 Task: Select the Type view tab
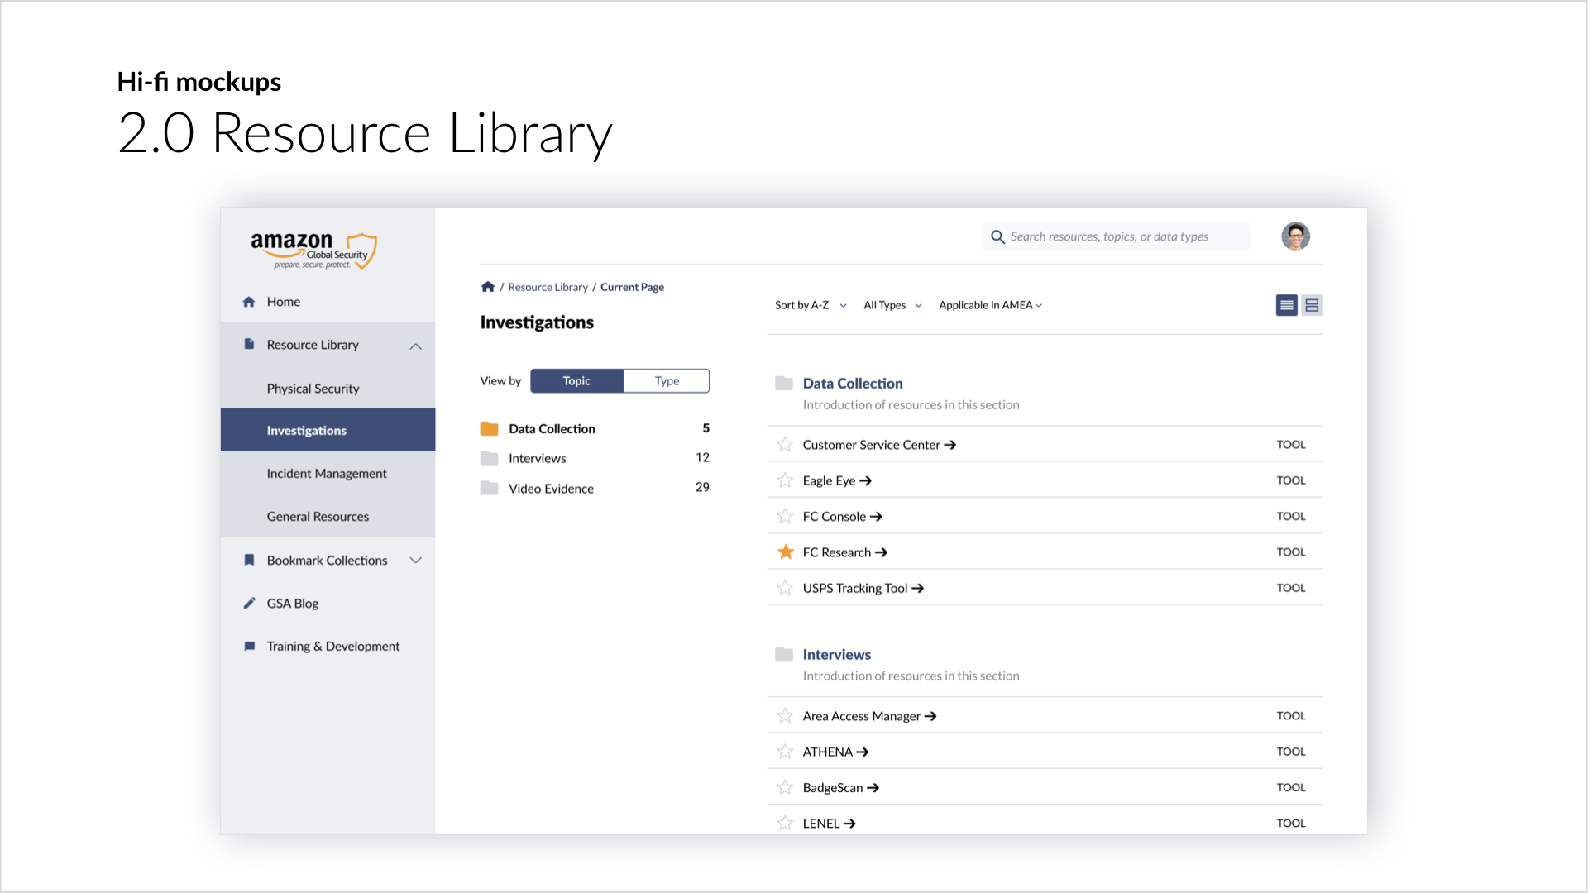(x=667, y=380)
